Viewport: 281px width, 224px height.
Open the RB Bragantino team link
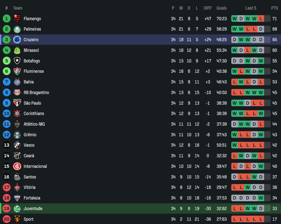tap(36, 93)
